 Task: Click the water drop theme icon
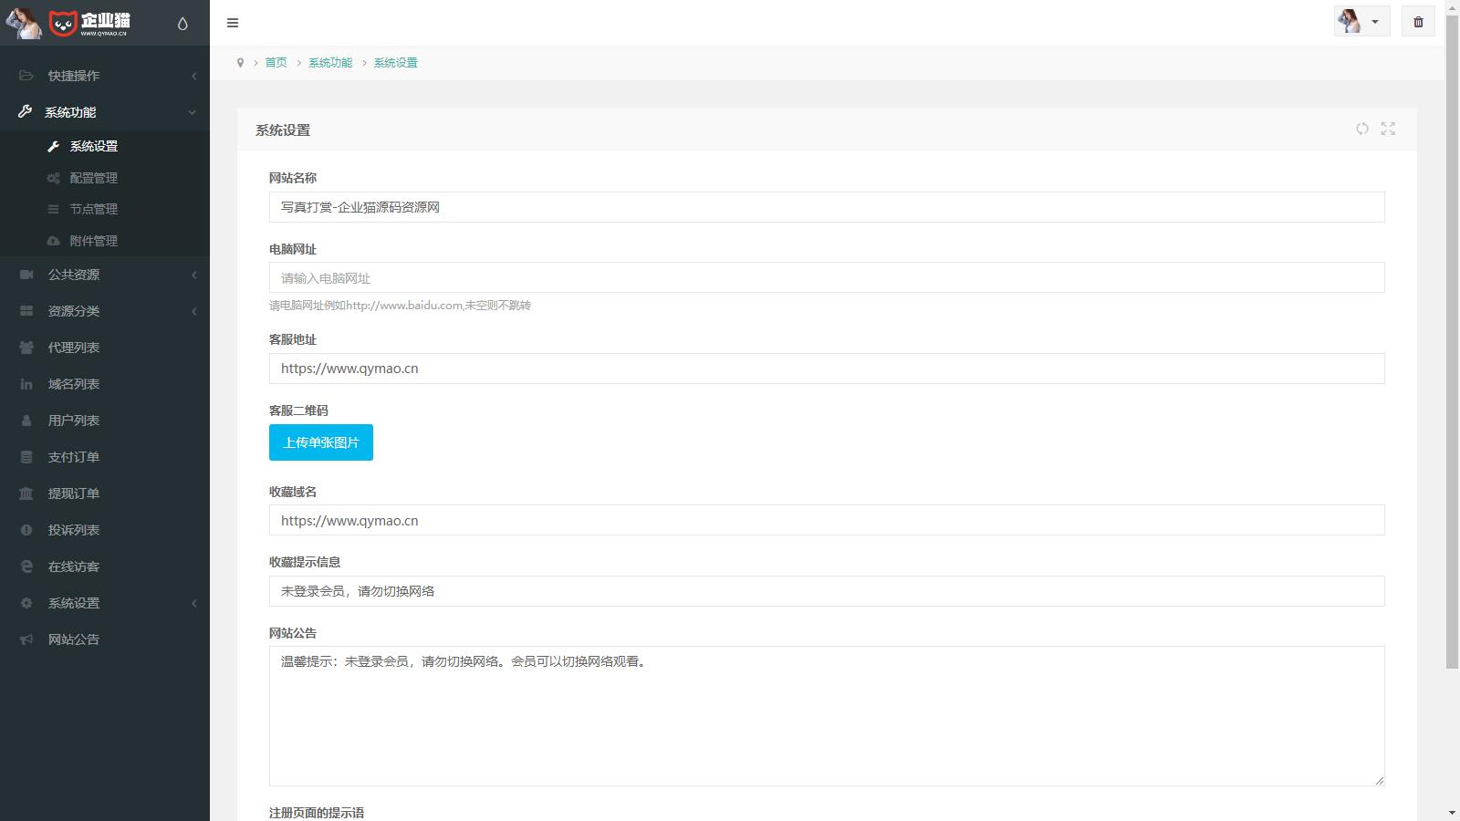(x=182, y=24)
